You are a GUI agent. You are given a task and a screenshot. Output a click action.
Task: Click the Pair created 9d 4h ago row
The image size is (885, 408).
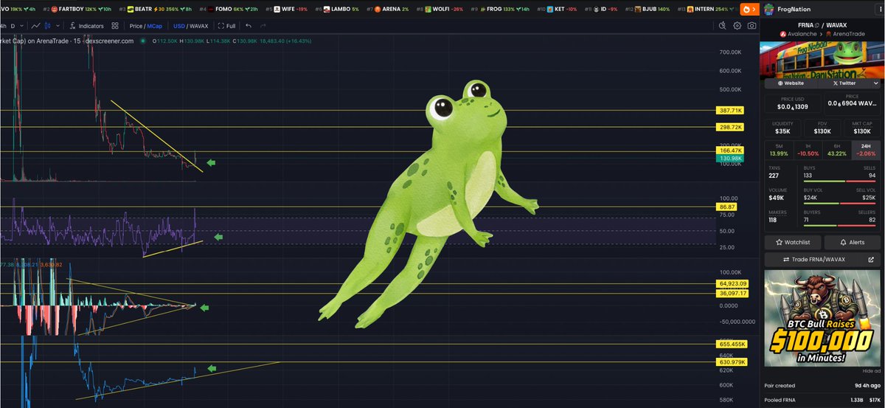[x=823, y=386]
